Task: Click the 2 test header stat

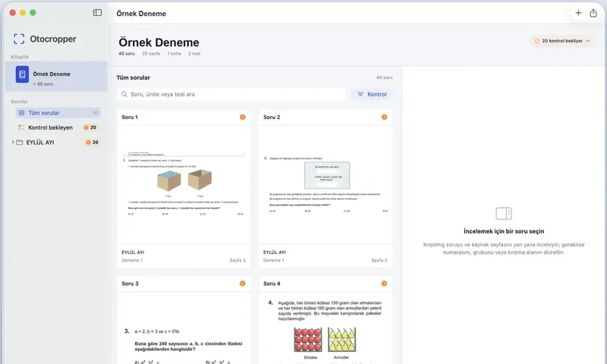Action: [x=194, y=54]
